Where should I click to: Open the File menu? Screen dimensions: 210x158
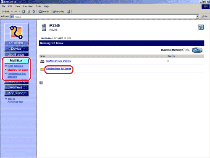coord(3,6)
